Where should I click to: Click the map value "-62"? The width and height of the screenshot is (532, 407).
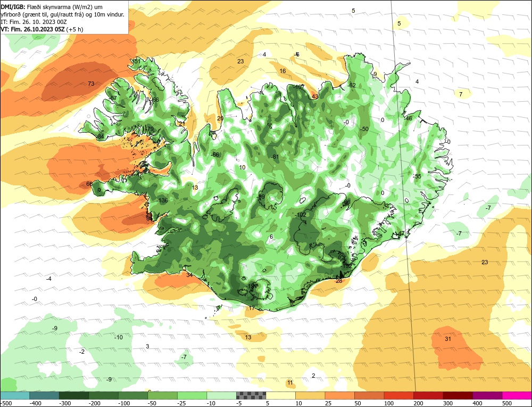[352, 85]
